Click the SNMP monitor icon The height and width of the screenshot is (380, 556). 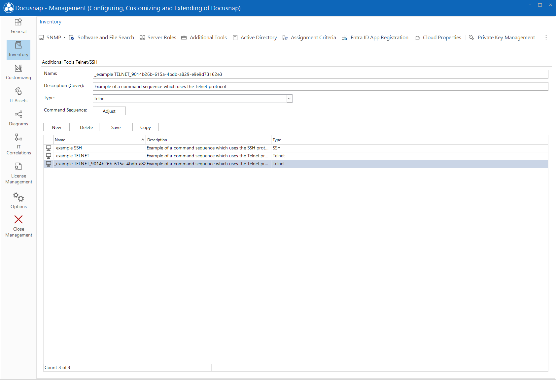(41, 38)
